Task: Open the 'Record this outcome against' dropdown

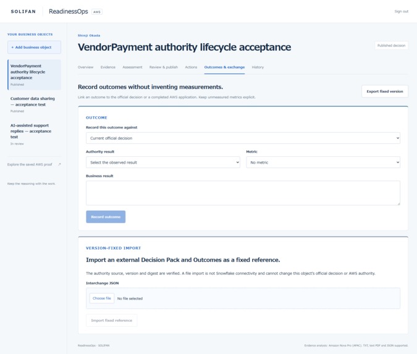Action: tap(243, 138)
